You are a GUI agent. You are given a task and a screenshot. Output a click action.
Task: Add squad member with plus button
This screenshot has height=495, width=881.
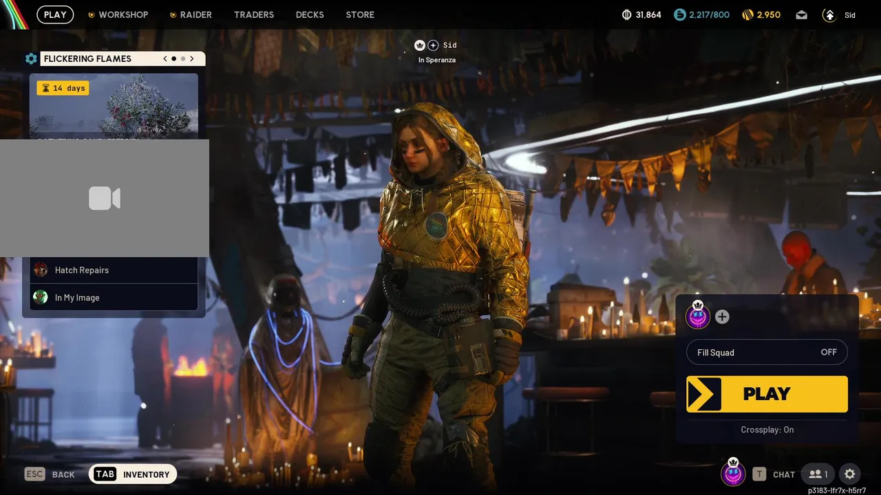722,317
